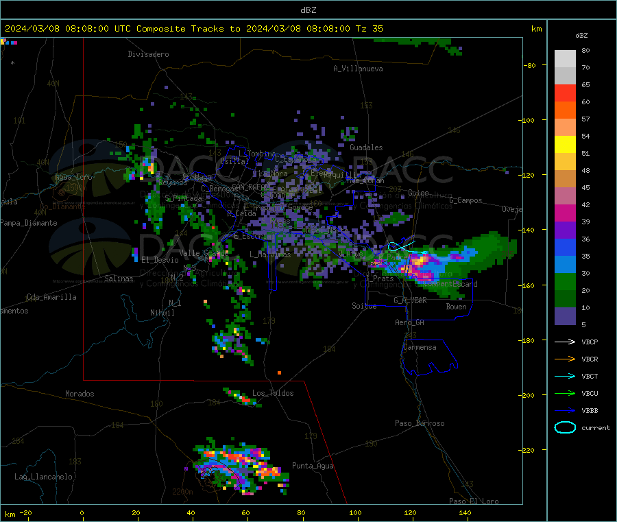This screenshot has height=522, width=617.
Task: Select the royal blue 36 dBZ swatch
Action: 565,247
